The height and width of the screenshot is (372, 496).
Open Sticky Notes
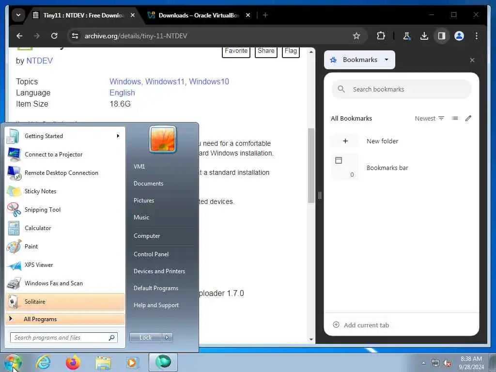65,191
